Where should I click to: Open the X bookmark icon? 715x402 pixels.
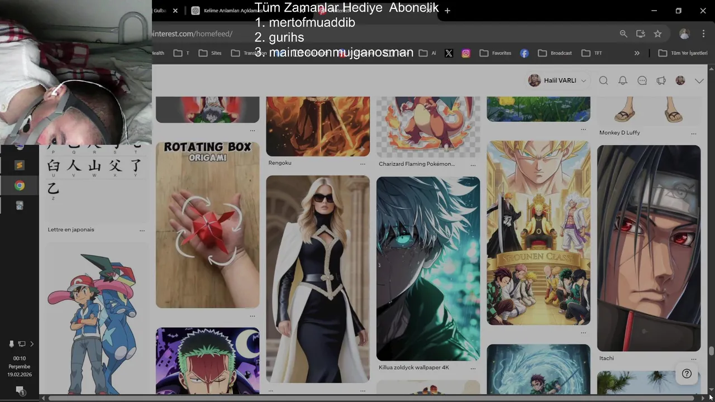pos(449,53)
